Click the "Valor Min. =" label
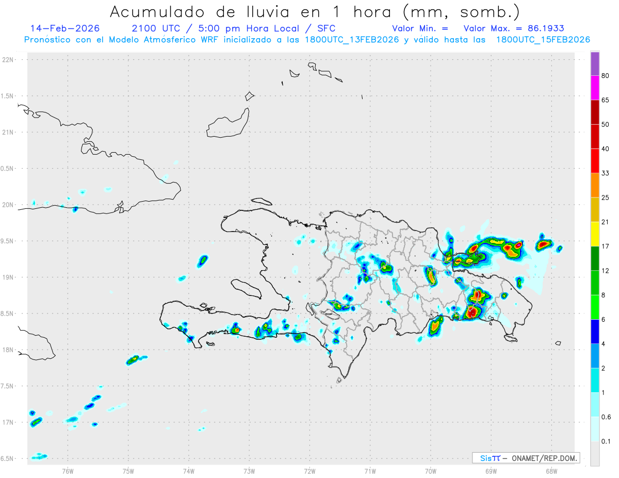This screenshot has height=478, width=619. pyautogui.click(x=420, y=28)
